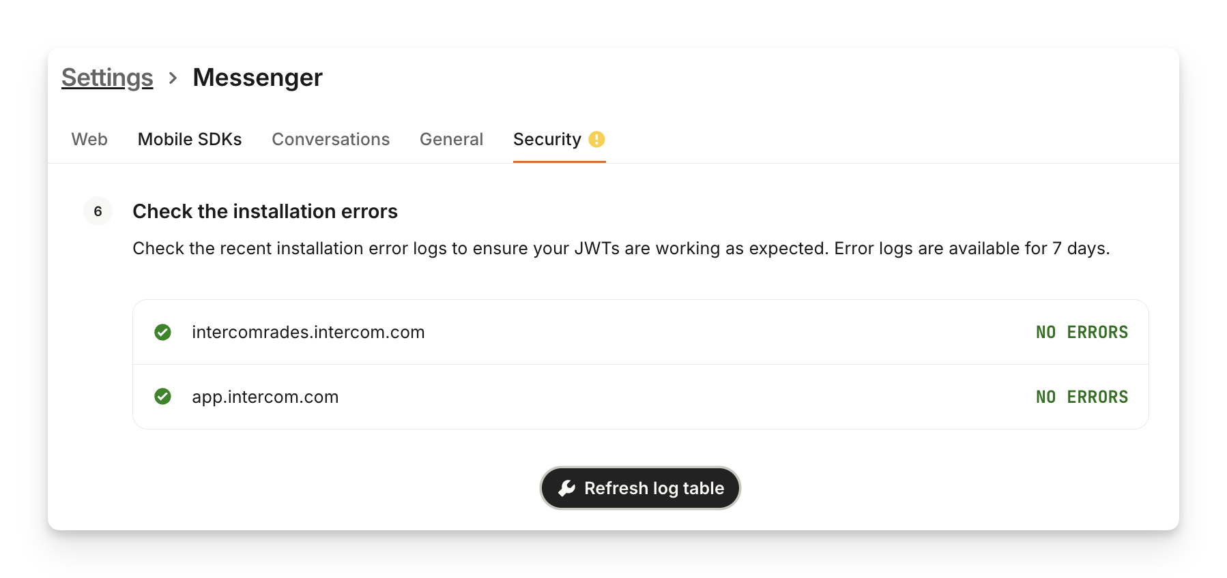Screen dimensions: 1227x578
Task: Click the JWT error logs description text
Action: point(621,248)
